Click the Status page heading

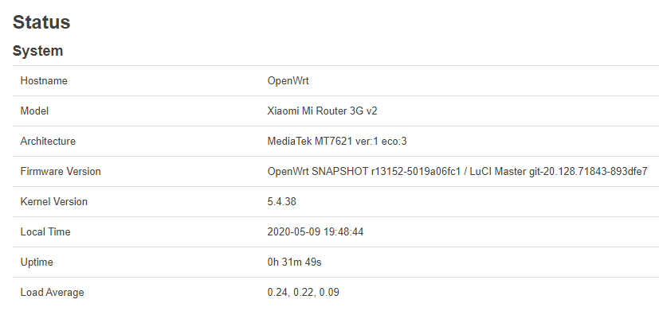41,21
